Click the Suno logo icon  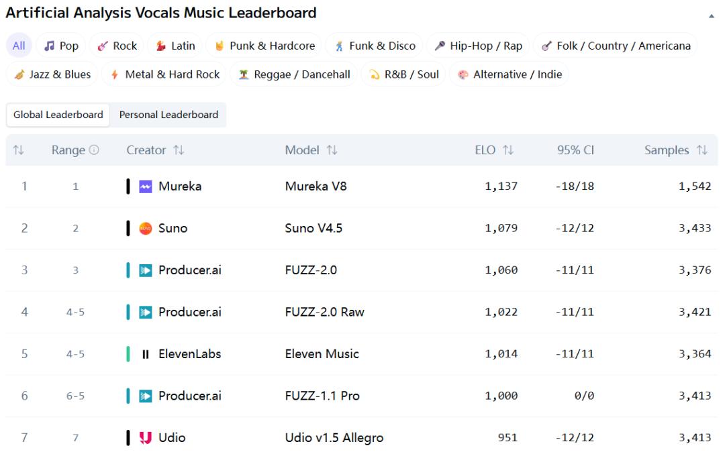point(146,229)
